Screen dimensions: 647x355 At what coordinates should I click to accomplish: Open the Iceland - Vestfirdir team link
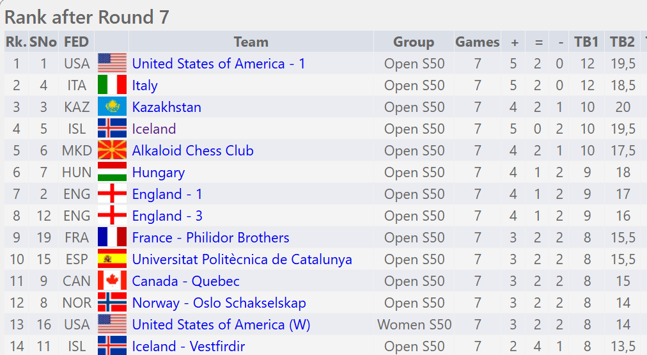point(188,347)
